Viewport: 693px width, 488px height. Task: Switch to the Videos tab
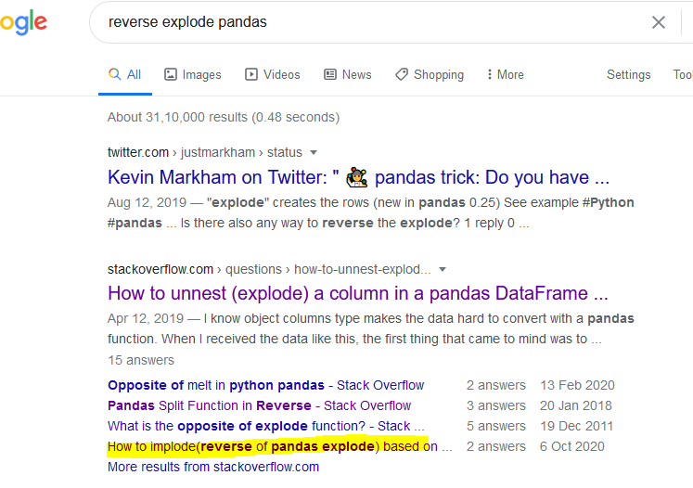click(273, 75)
